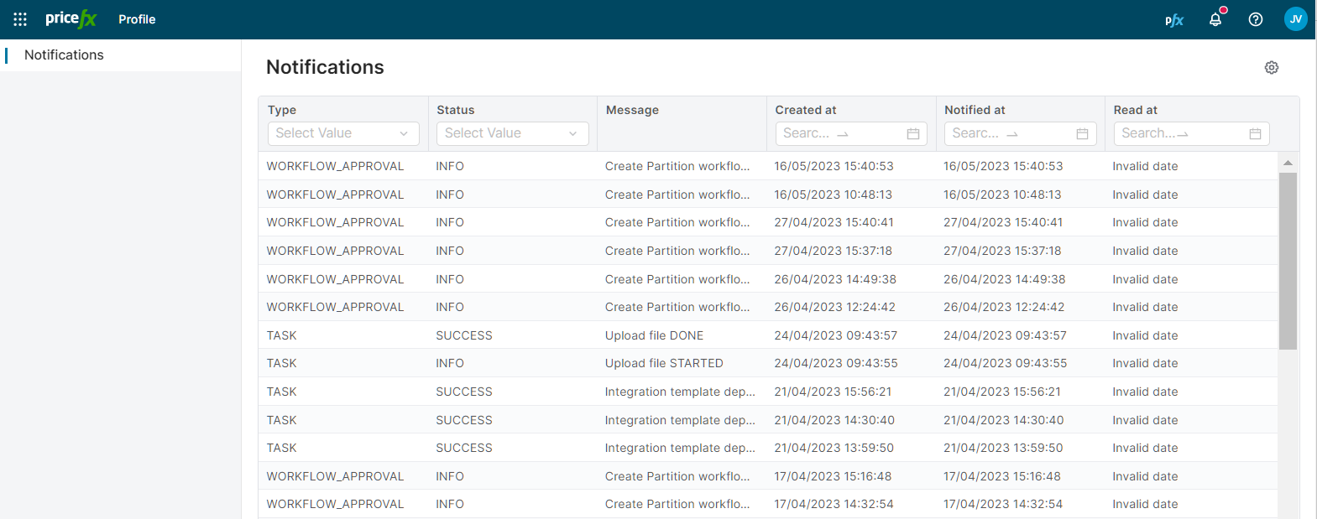Expand the Status filter dropdown

tap(512, 133)
